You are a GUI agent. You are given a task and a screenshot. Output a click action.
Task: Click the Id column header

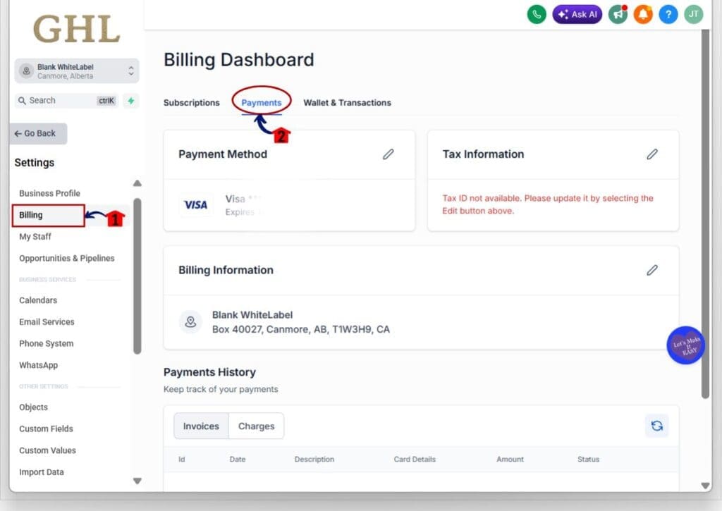coord(182,460)
